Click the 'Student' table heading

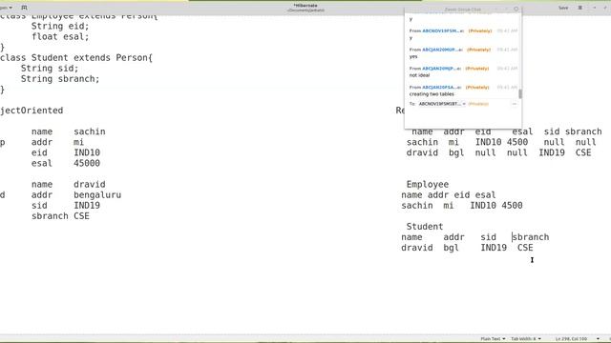(425, 227)
